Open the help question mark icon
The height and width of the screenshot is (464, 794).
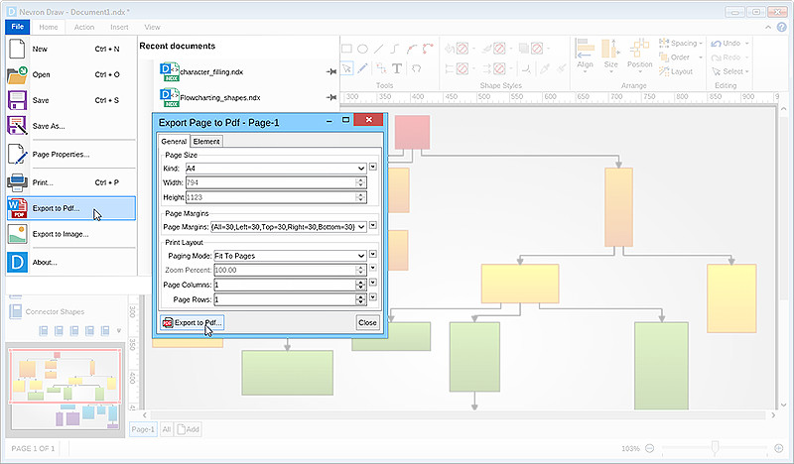pyautogui.click(x=782, y=28)
